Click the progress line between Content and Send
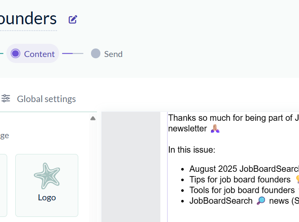 pyautogui.click(x=73, y=54)
